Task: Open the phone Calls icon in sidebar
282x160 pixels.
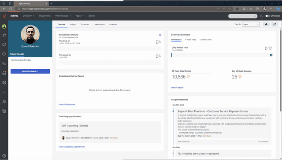Action: coord(4,63)
